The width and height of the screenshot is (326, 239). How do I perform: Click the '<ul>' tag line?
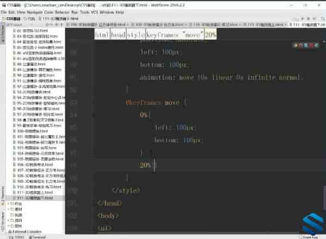click(x=104, y=228)
